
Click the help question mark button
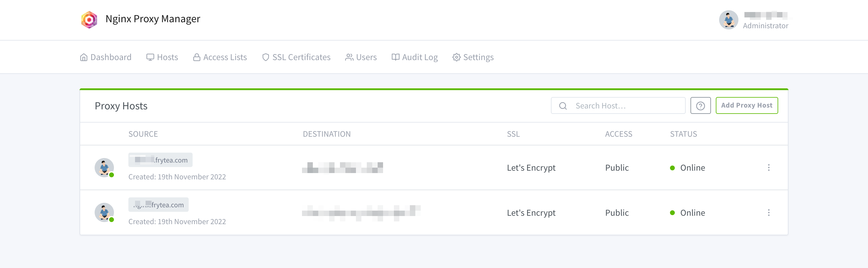(700, 106)
